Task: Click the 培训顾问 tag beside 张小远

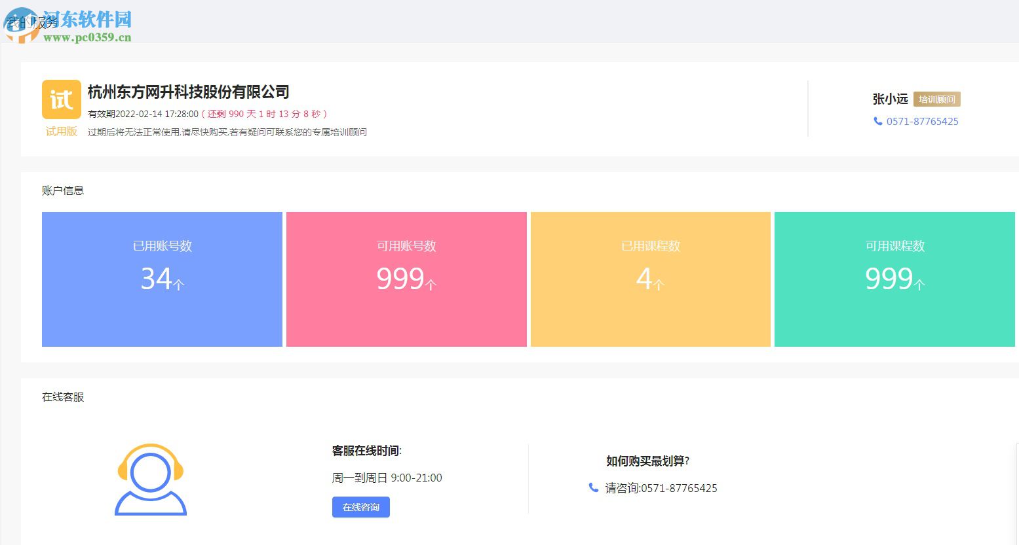Action: 937,99
